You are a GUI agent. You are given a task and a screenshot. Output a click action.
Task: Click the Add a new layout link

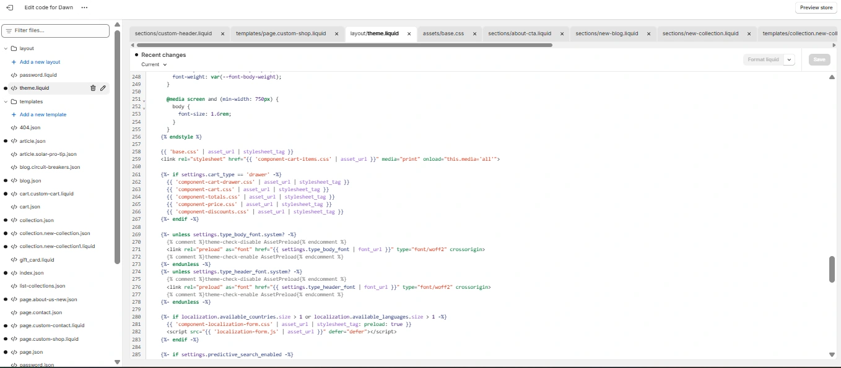(40, 62)
